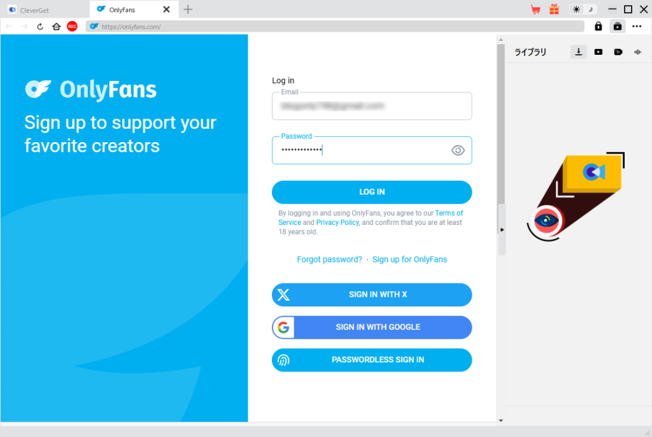Image resolution: width=652 pixels, height=437 pixels.
Task: Click the red REC screen-record icon
Action: 71,26
